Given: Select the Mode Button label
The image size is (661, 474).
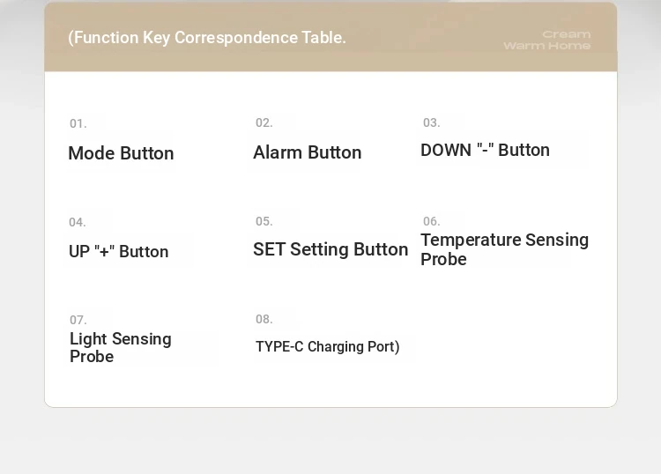Looking at the screenshot, I should 121,153.
